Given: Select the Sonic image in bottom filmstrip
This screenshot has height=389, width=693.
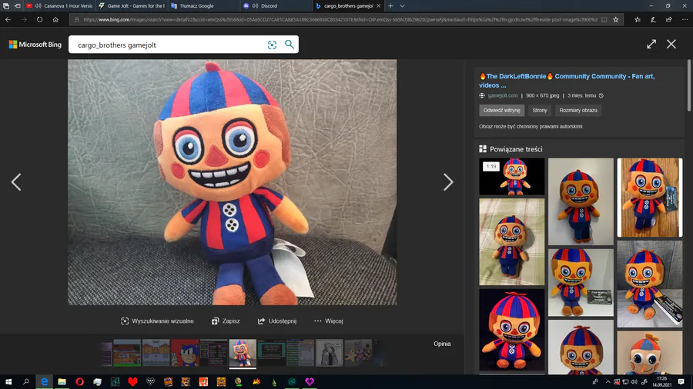Looking at the screenshot, I should 185,353.
